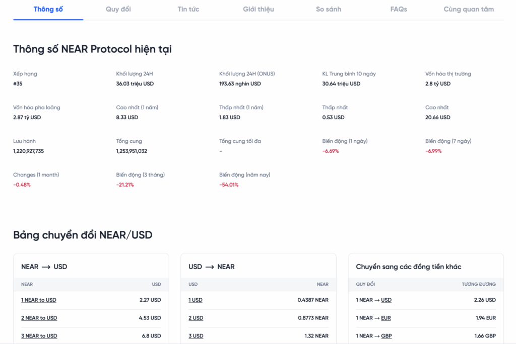This screenshot has height=344, width=516.
Task: Click the 0.53 USD all-time low value
Action: point(334,117)
